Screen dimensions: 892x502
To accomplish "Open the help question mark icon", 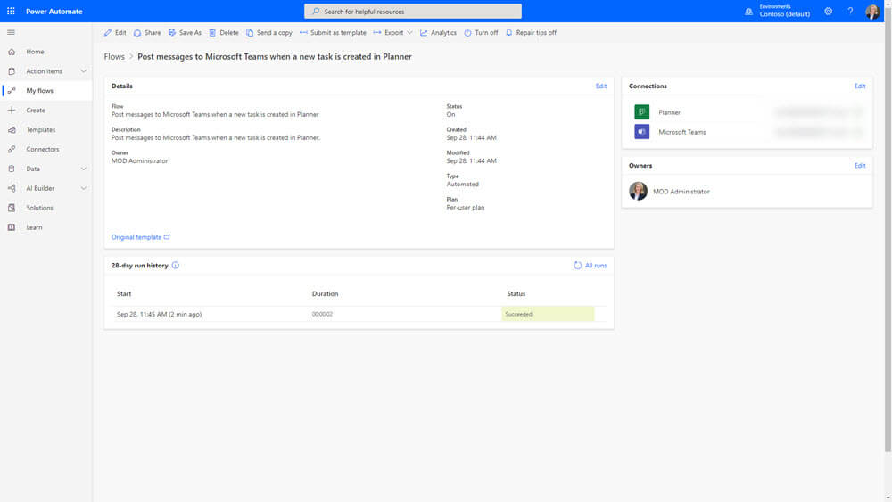I will pyautogui.click(x=850, y=12).
